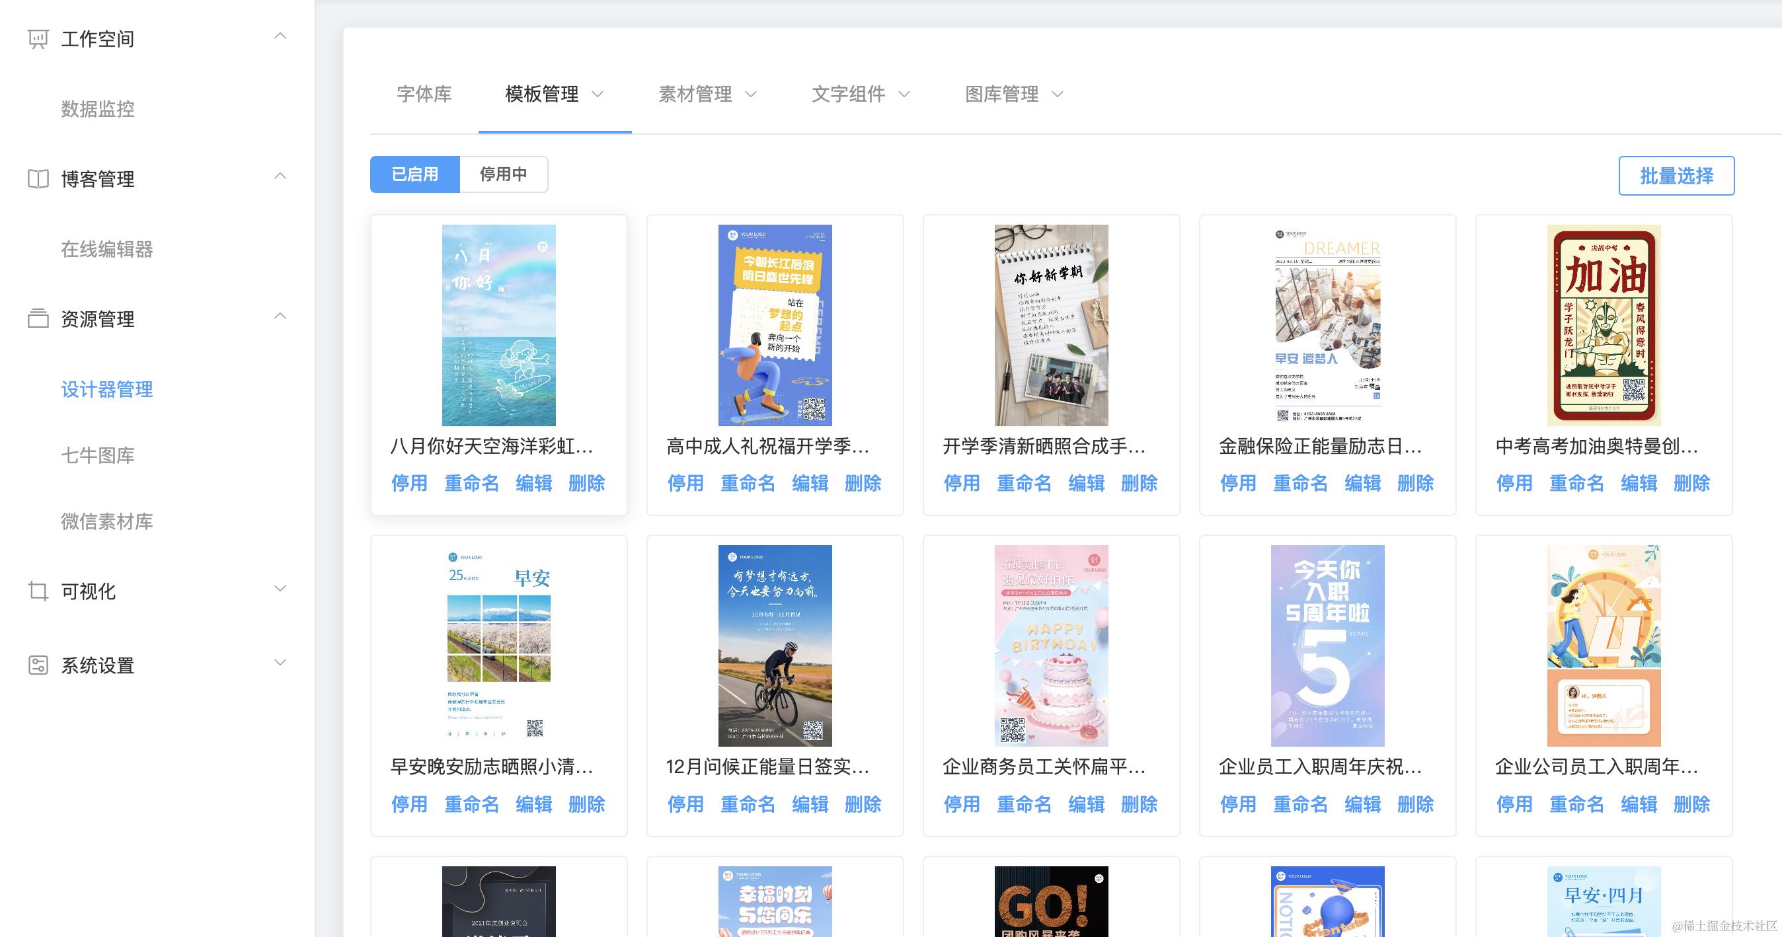
Task: Click 删除 on the 企业公司员工入职周年 template
Action: point(1691,804)
